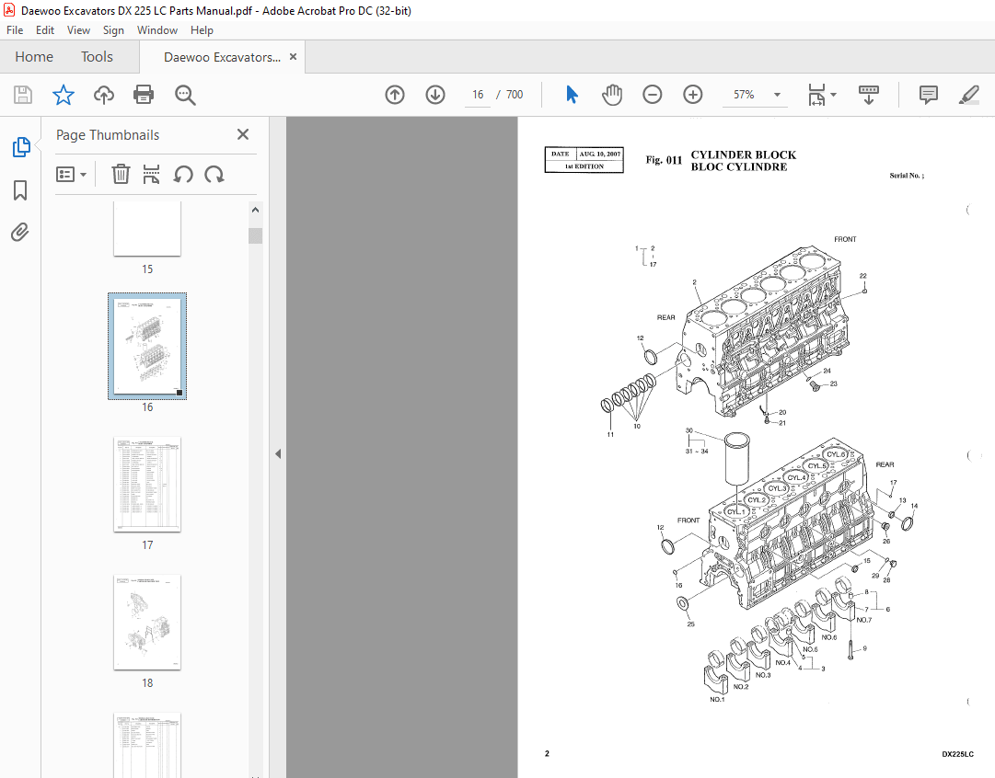
Task: Open the zoom percentage dropdown
Action: (777, 95)
